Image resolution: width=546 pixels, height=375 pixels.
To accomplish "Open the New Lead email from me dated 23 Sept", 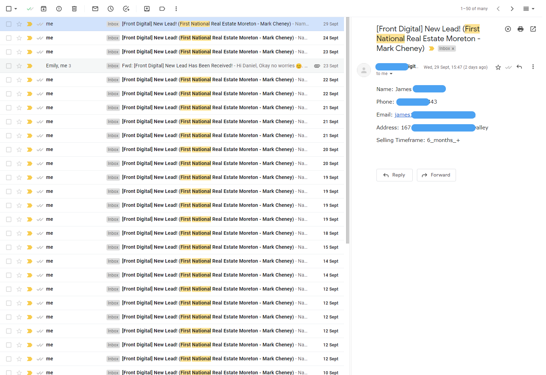I will pyautogui.click(x=172, y=52).
